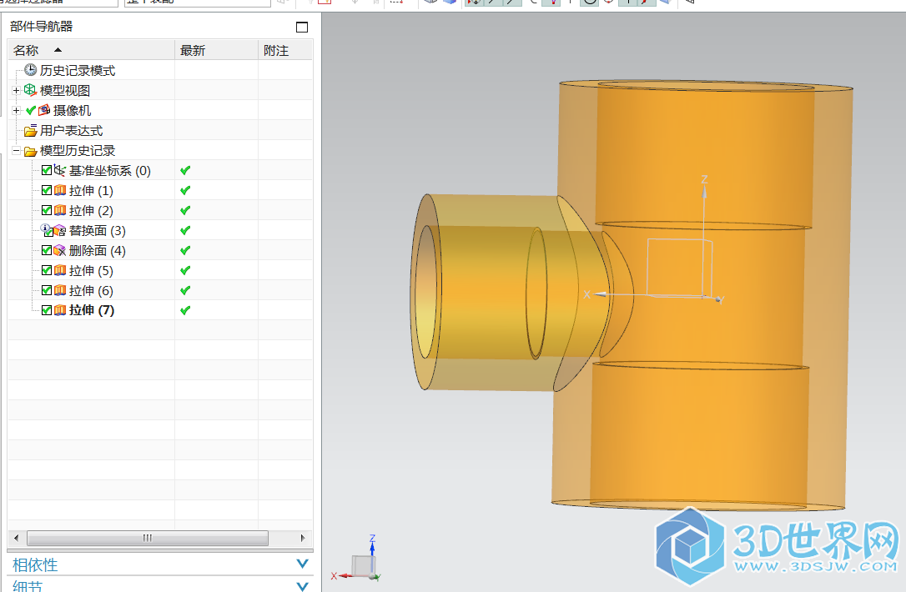Click the 最新 column header
Image resolution: width=906 pixels, height=592 pixels.
click(193, 51)
